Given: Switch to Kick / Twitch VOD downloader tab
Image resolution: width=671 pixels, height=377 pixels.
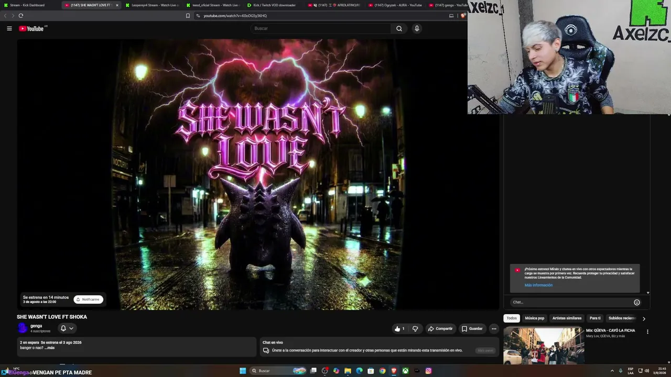Looking at the screenshot, I should click(x=275, y=5).
